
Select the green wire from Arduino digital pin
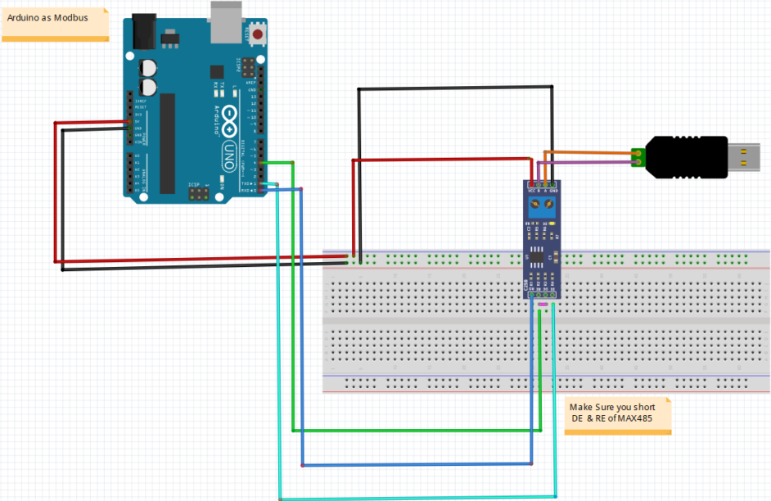click(293, 295)
